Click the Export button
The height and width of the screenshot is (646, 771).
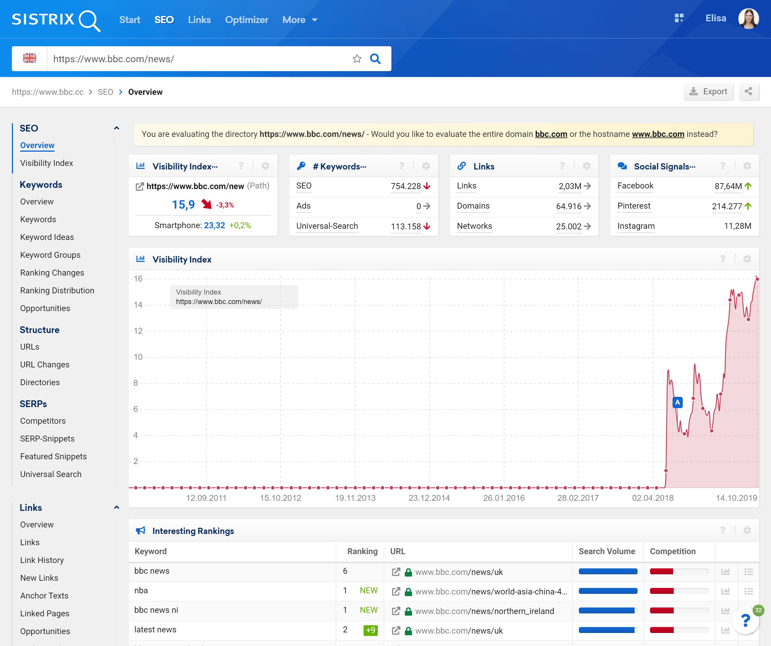coord(708,91)
